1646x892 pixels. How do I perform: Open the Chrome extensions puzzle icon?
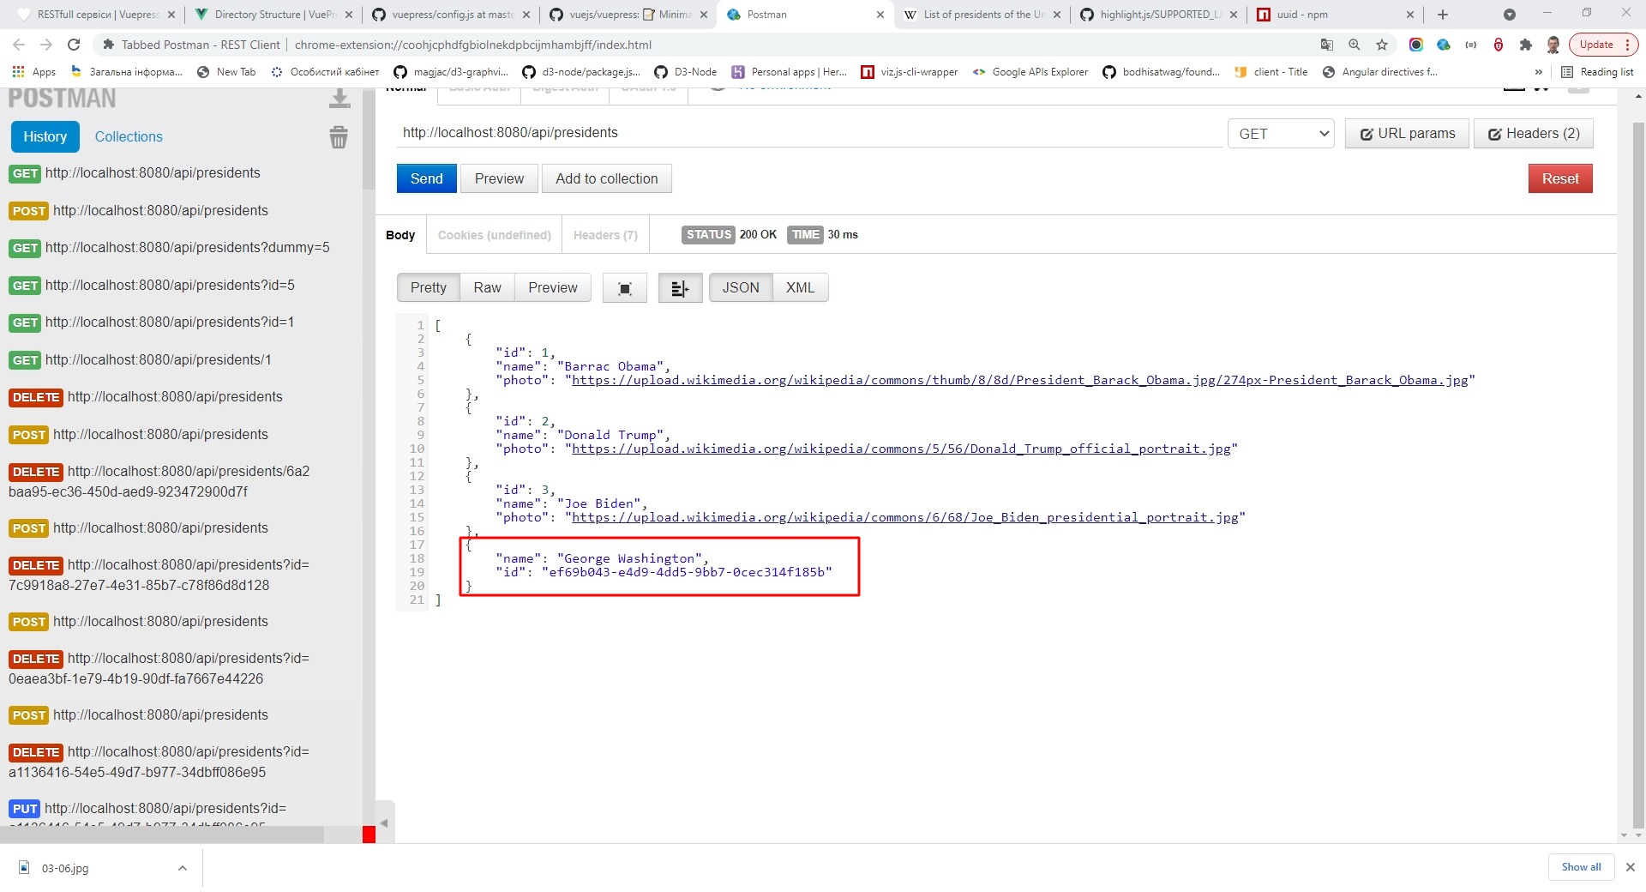pyautogui.click(x=1526, y=45)
